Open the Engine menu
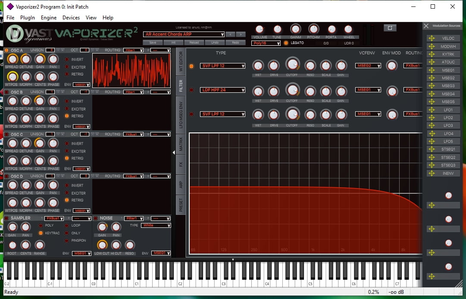 pos(49,18)
